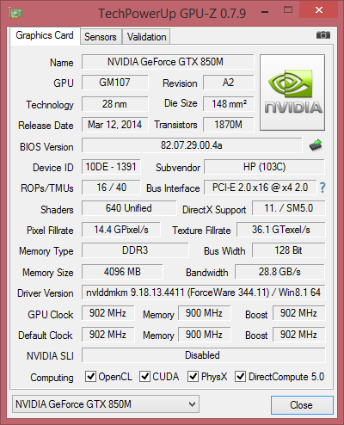The height and width of the screenshot is (425, 344).
Task: Click the Bus Interface question mark
Action: (322, 188)
